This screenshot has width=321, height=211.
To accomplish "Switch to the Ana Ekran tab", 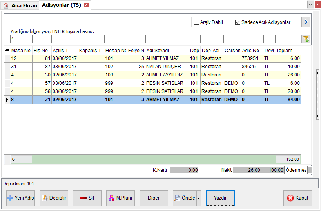I will (20, 5).
